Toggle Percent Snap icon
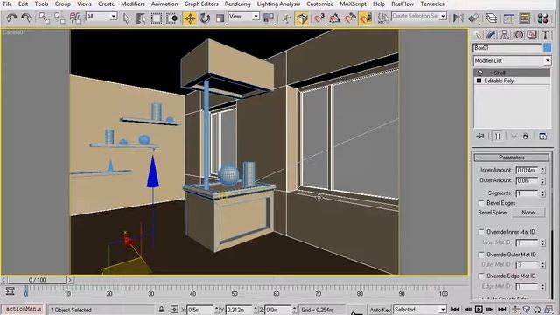 click(x=350, y=17)
